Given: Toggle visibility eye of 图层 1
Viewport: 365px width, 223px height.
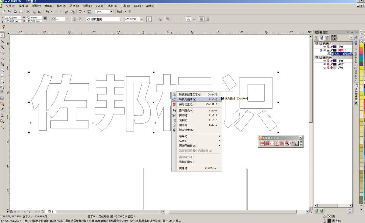Looking at the screenshot, I should [324, 50].
